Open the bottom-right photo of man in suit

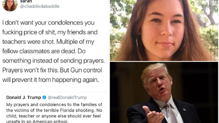pos(164,92)
